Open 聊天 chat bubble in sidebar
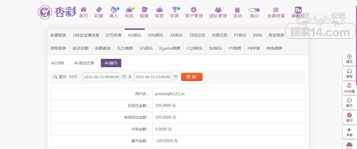This screenshot has width=357, height=149. point(349,100)
